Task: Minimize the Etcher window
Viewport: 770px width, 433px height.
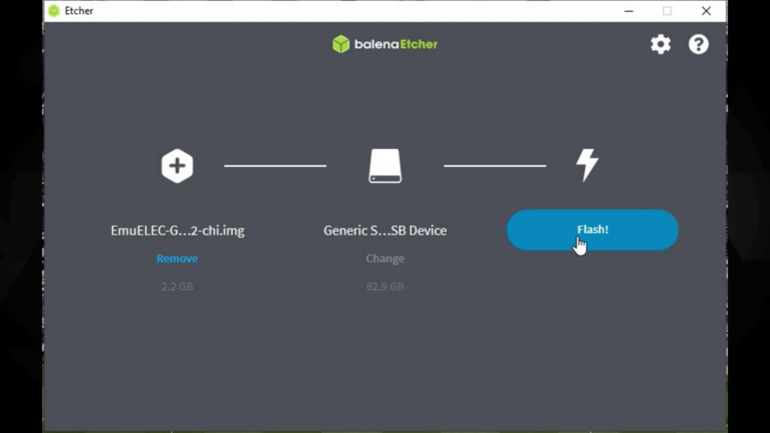Action: tap(629, 11)
